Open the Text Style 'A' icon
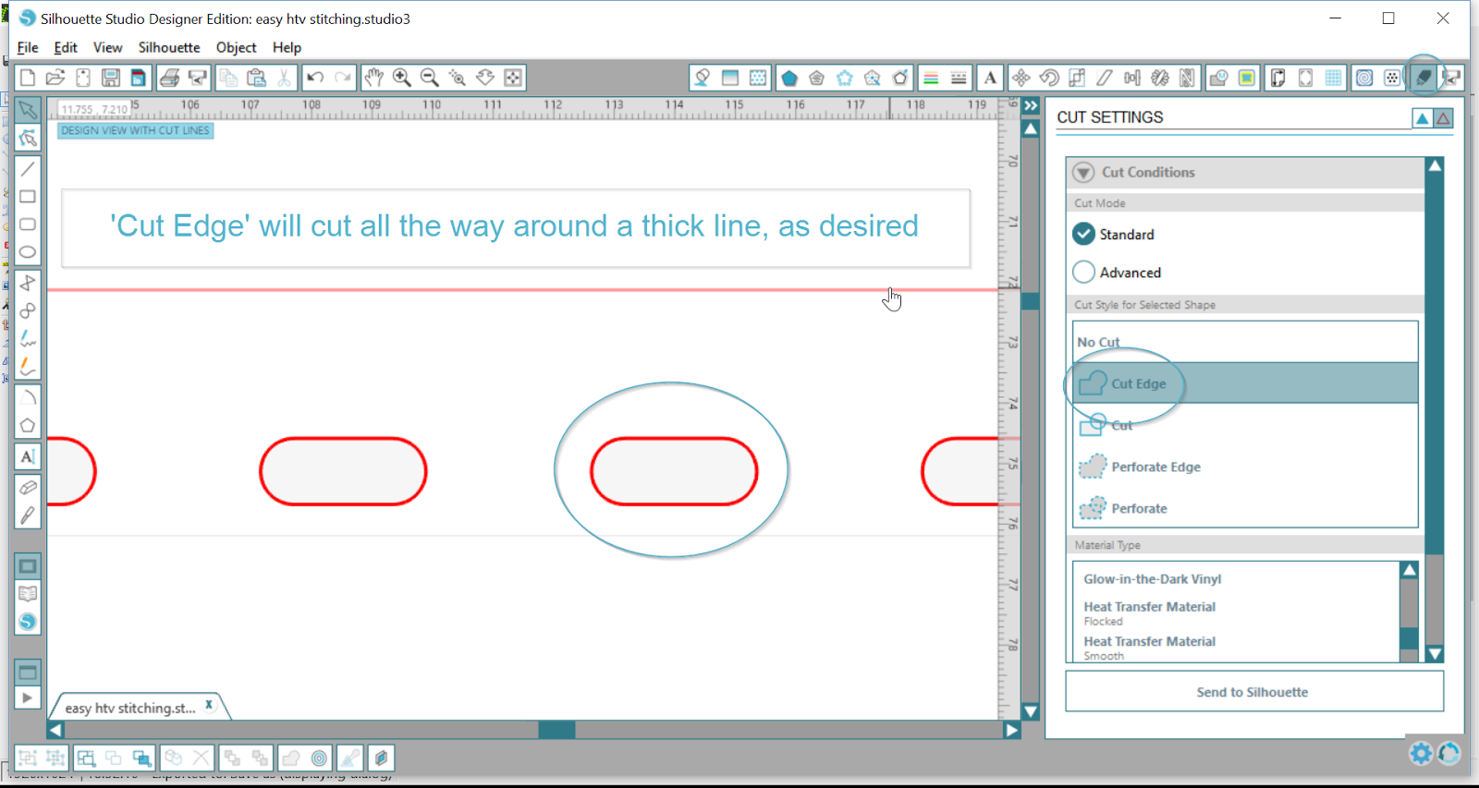Image resolution: width=1479 pixels, height=788 pixels. pos(990,78)
